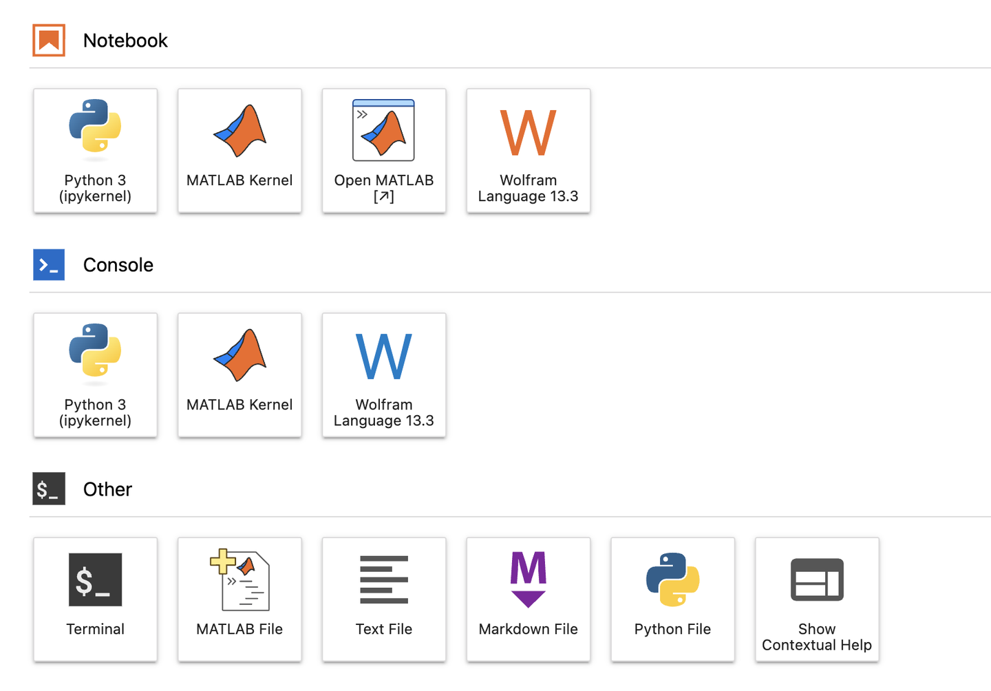This screenshot has height=691, width=991.
Task: Click the Notebook section bookmark icon
Action: click(x=48, y=40)
